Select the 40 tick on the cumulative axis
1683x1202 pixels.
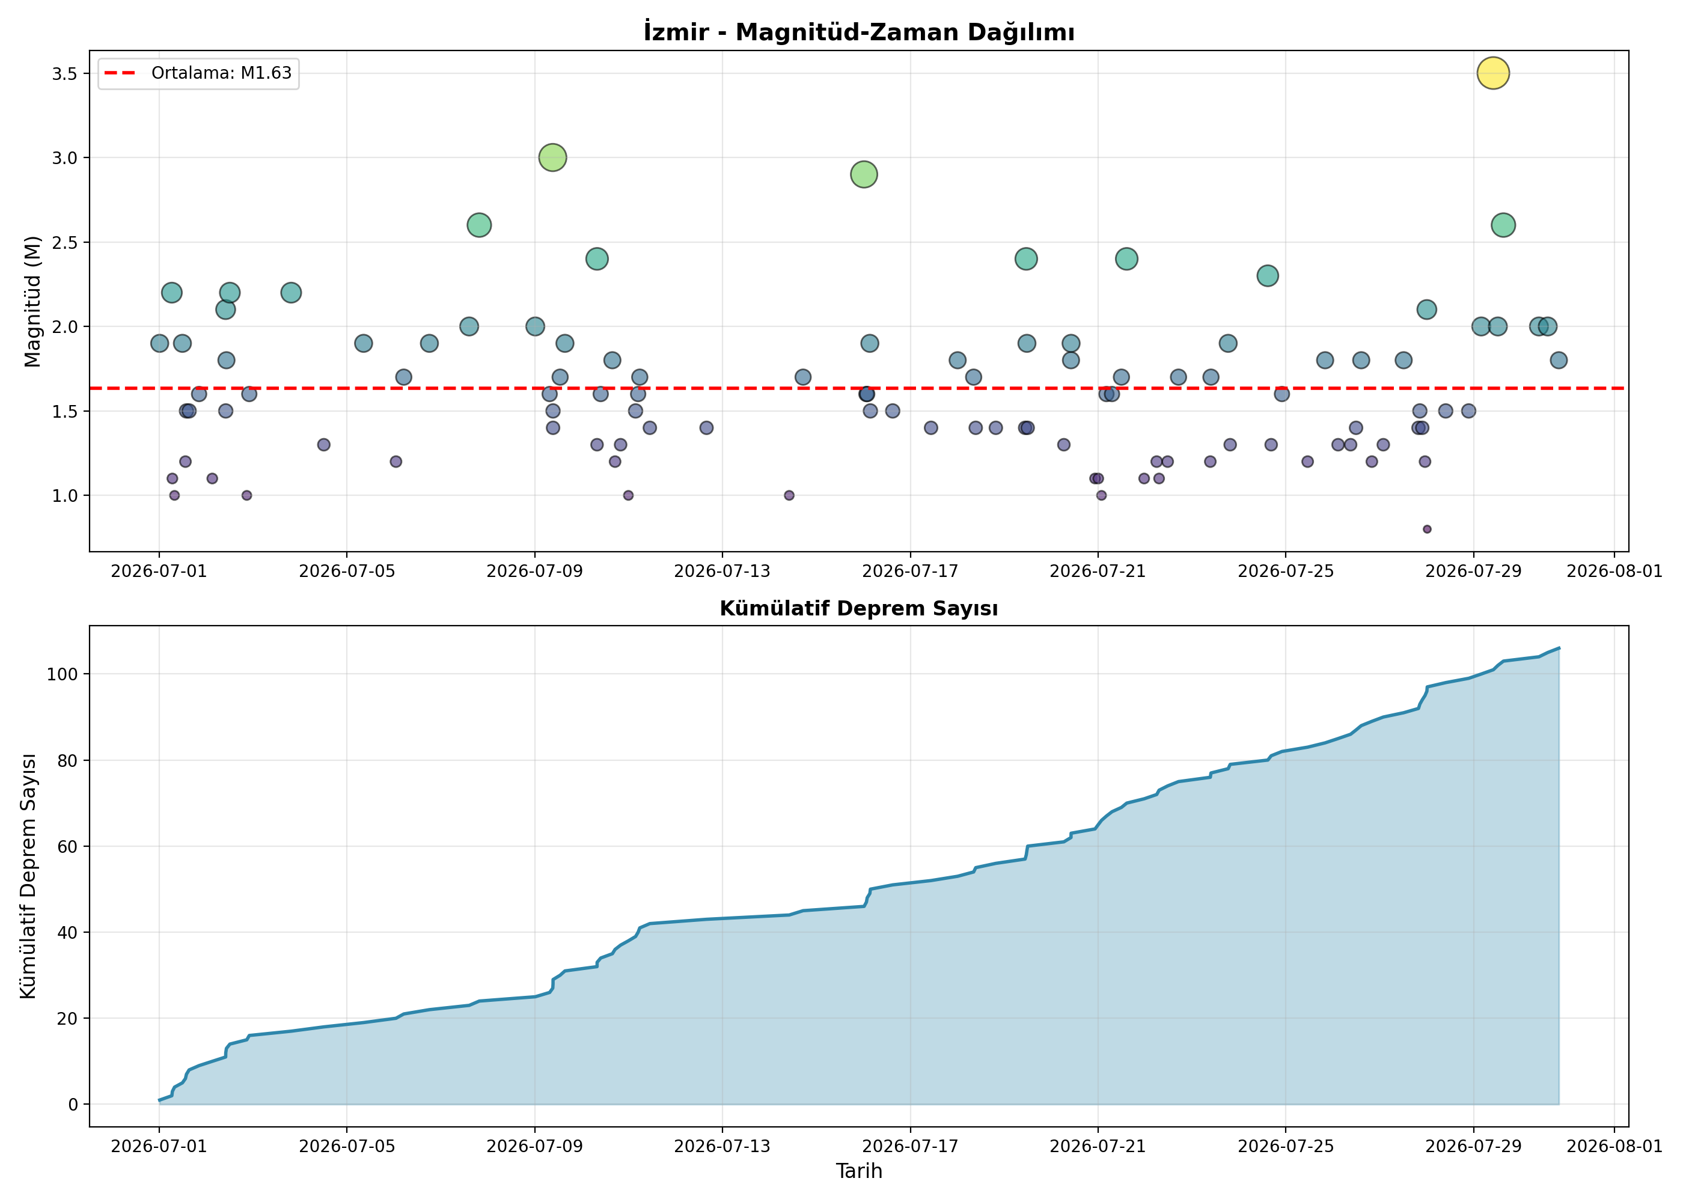[x=67, y=932]
